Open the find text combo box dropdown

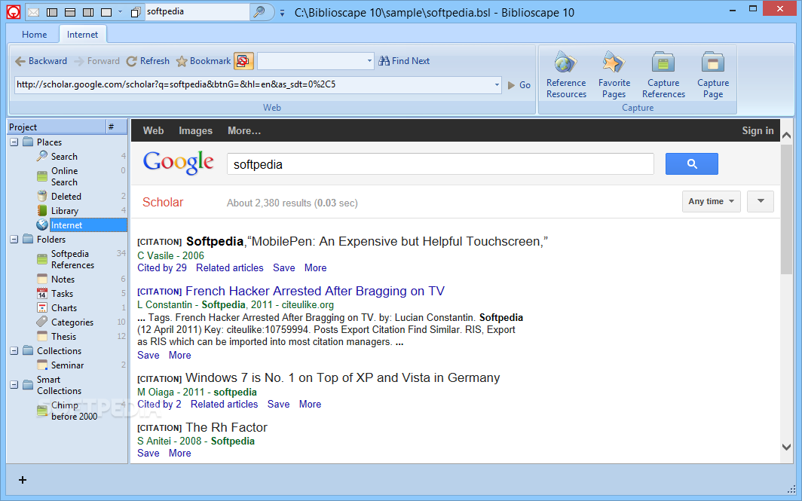369,61
